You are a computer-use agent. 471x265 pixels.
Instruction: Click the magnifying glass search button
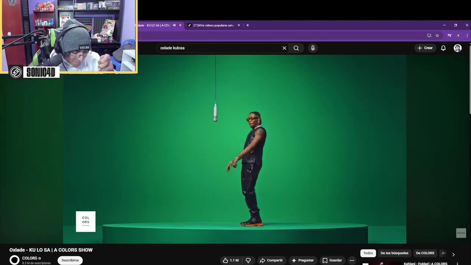(296, 48)
